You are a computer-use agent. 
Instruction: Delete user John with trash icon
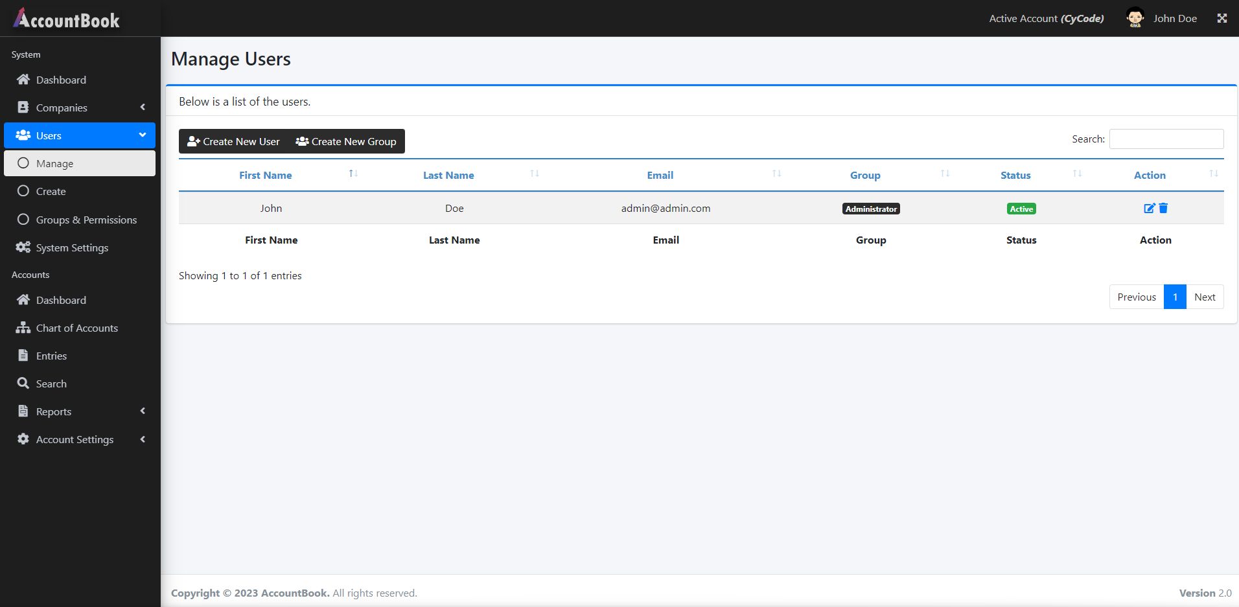[x=1163, y=208]
